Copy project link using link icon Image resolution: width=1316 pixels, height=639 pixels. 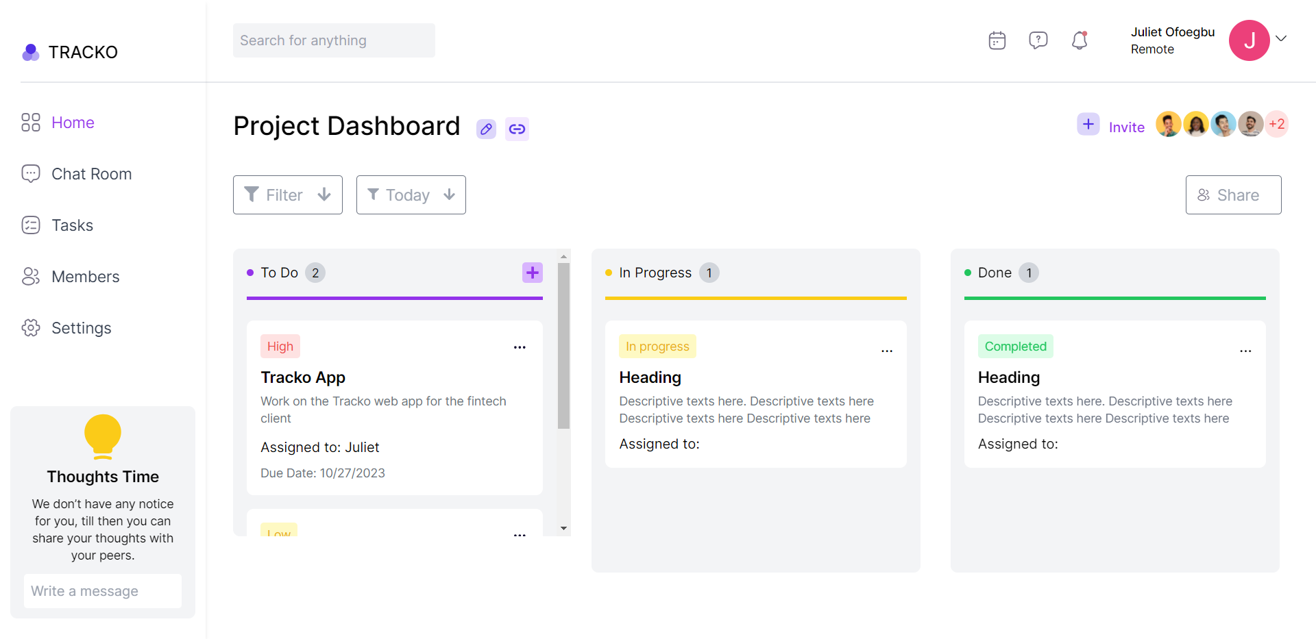click(x=517, y=129)
